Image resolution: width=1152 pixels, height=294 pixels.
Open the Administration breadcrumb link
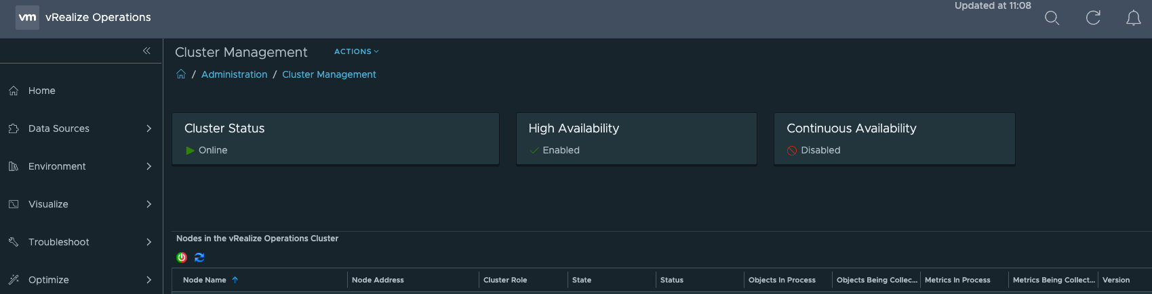[x=235, y=74]
